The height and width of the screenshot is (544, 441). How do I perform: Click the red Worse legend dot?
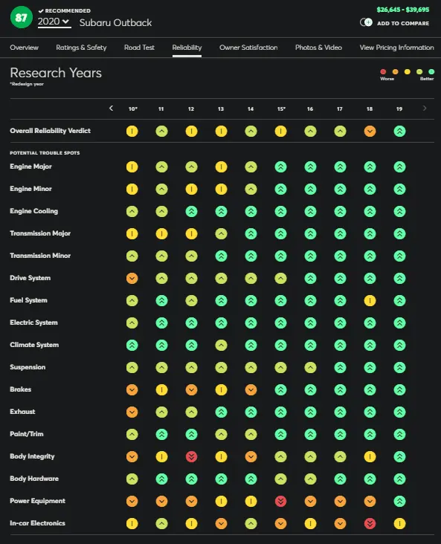[x=383, y=72]
